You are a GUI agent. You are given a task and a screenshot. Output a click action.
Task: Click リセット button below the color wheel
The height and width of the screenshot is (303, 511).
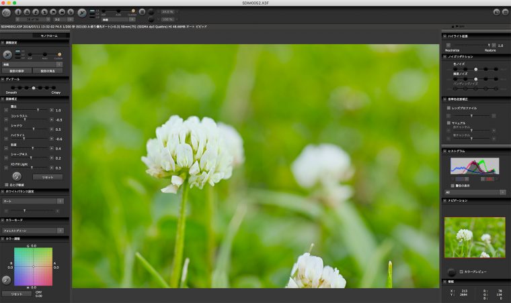pyautogui.click(x=17, y=294)
